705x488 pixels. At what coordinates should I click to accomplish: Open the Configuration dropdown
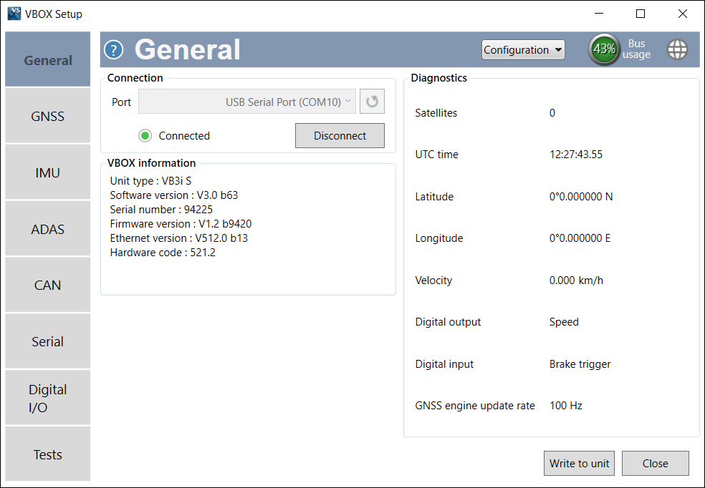point(523,49)
